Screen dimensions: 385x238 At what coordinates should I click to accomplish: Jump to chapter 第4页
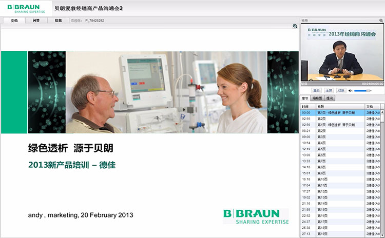(340, 143)
